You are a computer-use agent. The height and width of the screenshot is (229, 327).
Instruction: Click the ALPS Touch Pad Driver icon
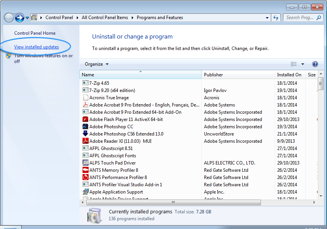(85, 163)
